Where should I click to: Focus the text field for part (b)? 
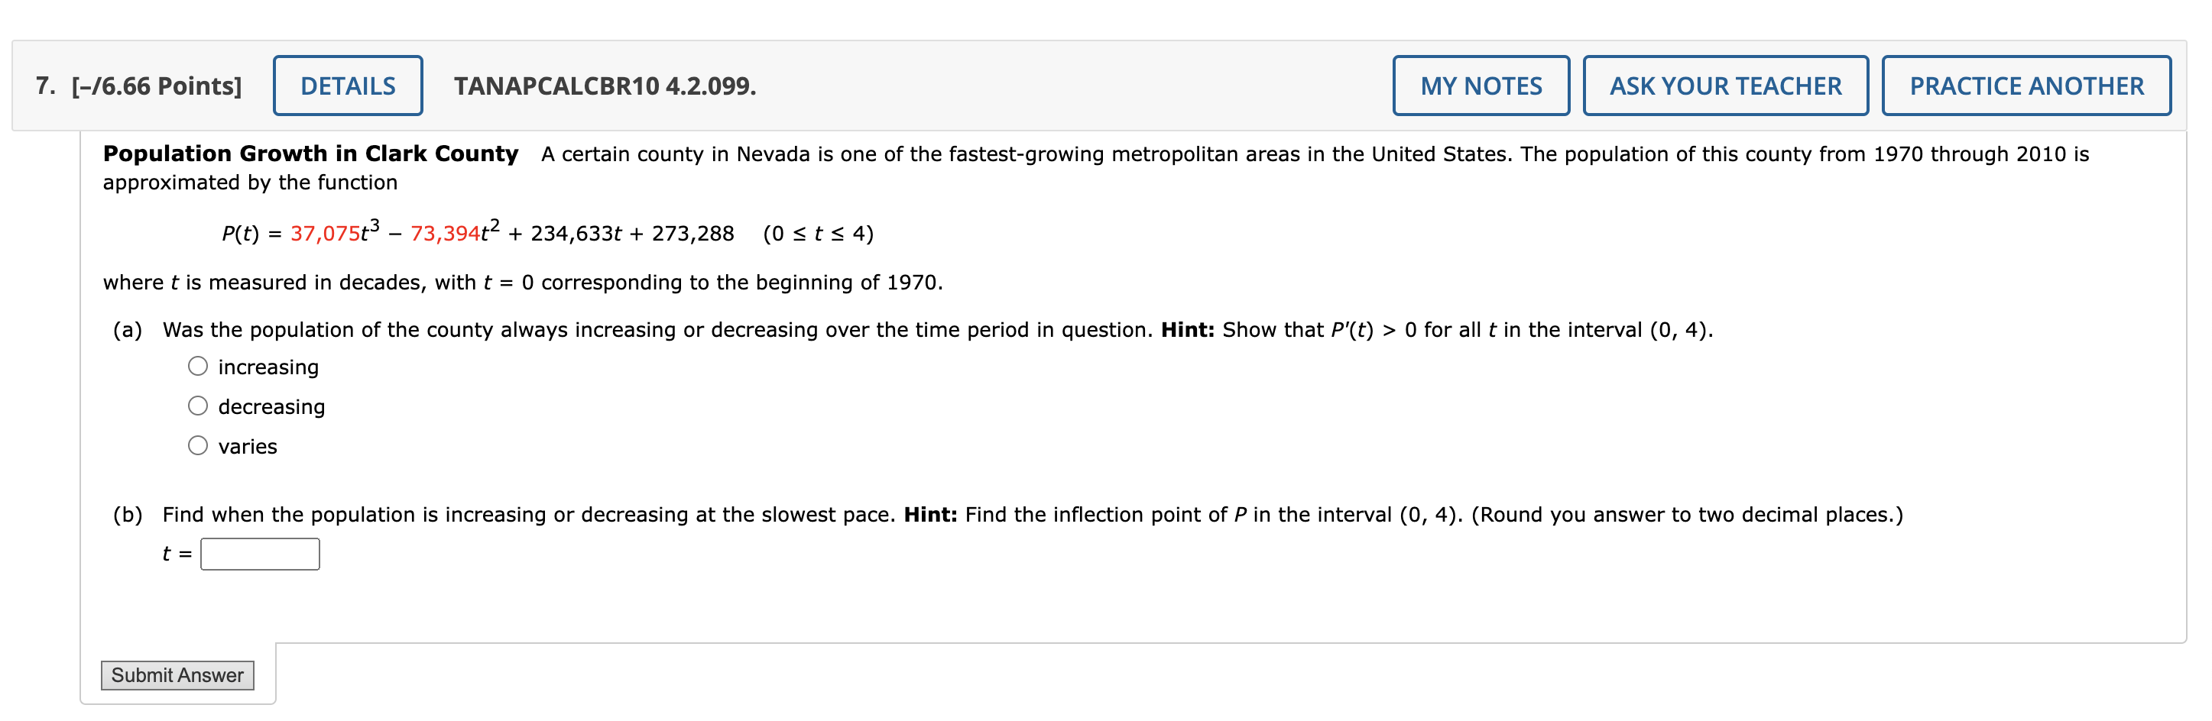point(259,554)
